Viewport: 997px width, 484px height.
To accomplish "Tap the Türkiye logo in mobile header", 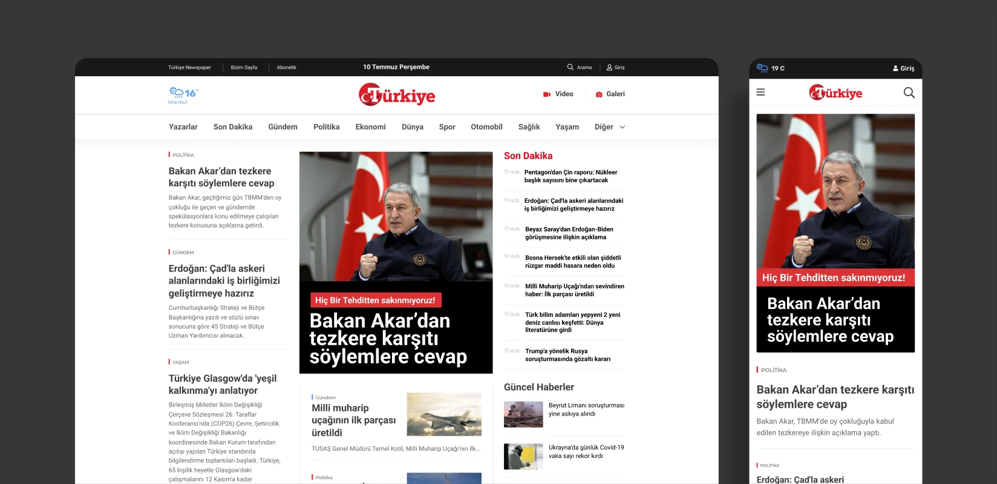I will (835, 93).
